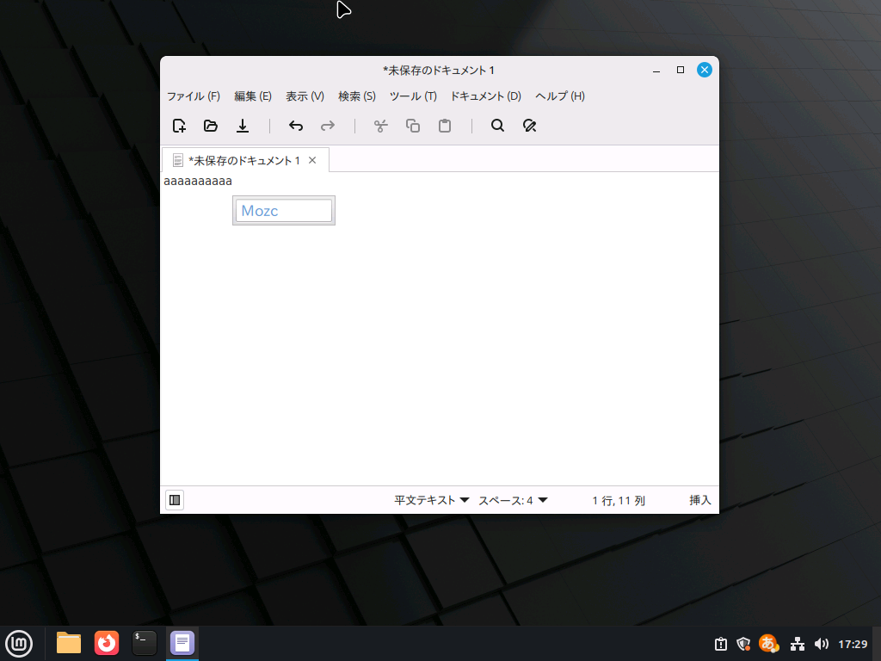Open the 平文テキスト syntax dropdown
The height and width of the screenshot is (661, 881).
[x=431, y=500]
